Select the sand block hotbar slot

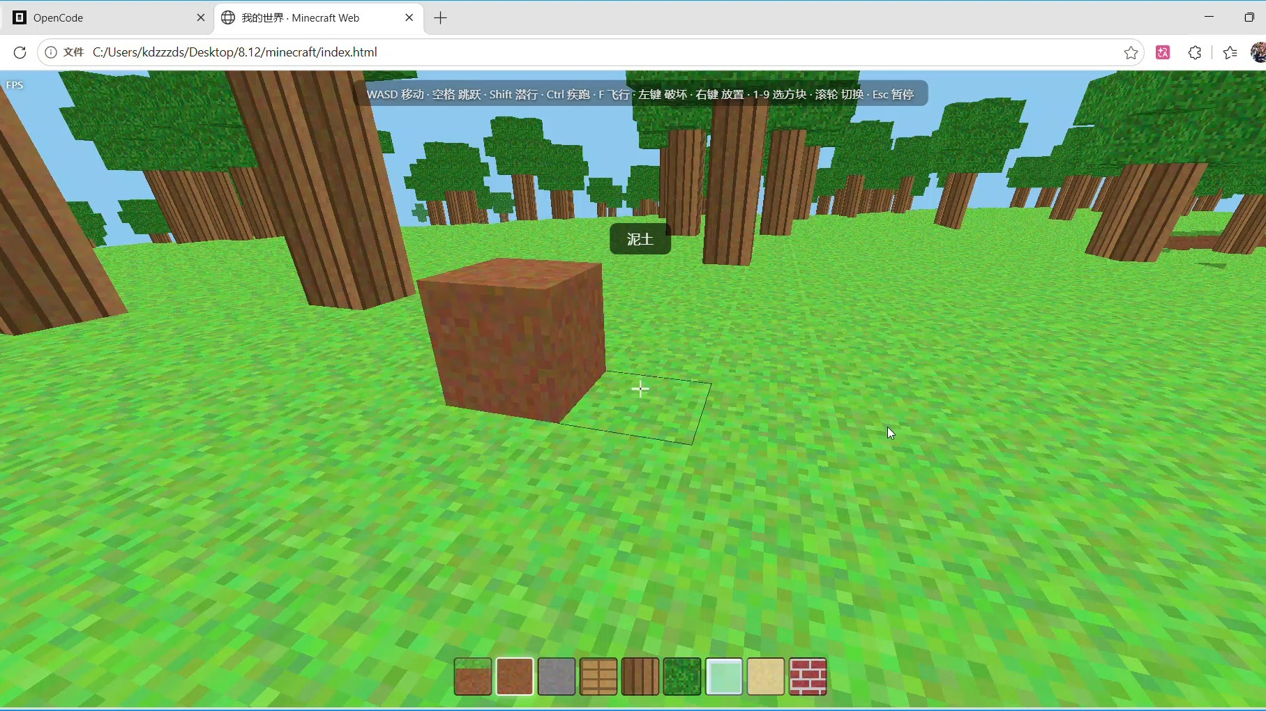click(x=766, y=676)
